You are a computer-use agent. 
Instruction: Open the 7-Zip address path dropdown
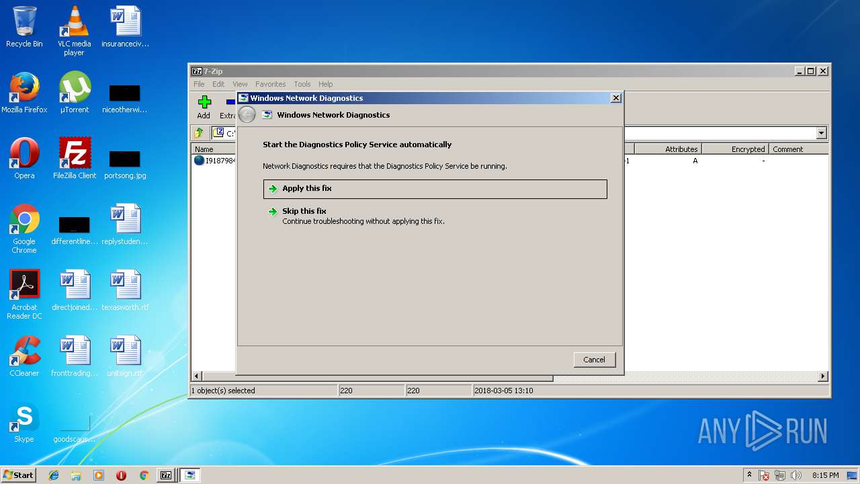point(821,133)
